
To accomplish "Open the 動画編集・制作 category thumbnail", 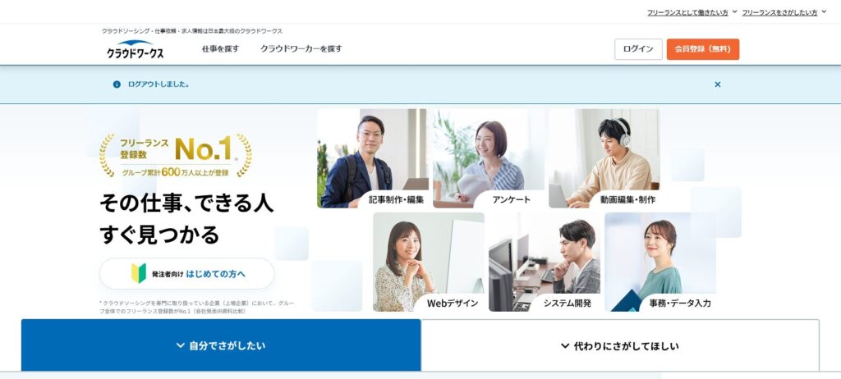I will coord(604,158).
